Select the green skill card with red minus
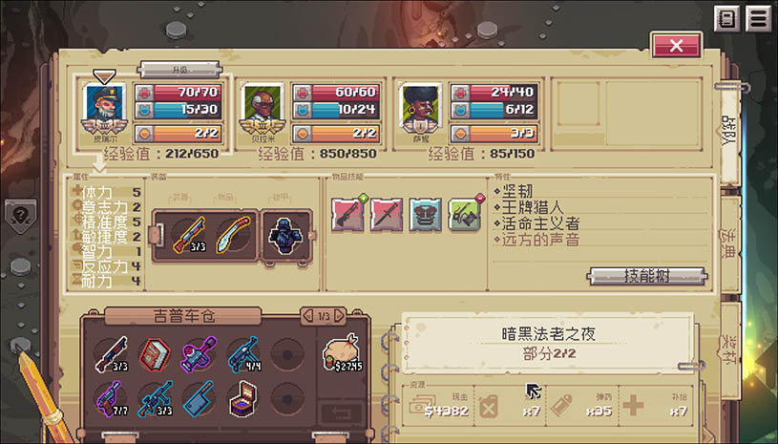This screenshot has height=444, width=778. tap(466, 214)
